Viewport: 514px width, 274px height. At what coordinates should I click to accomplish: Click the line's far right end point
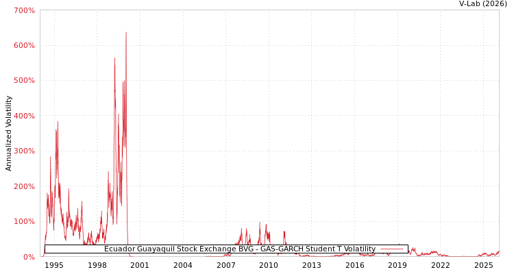[x=498, y=251]
